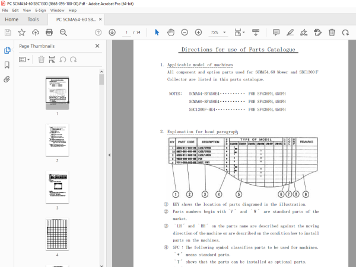Delete the page with the toolbar trash icon

(x=332, y=33)
